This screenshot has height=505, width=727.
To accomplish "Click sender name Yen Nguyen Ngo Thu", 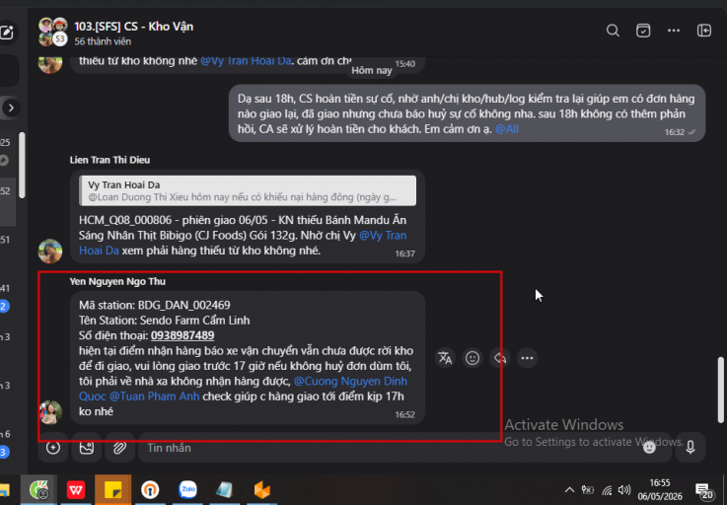I will point(117,281).
